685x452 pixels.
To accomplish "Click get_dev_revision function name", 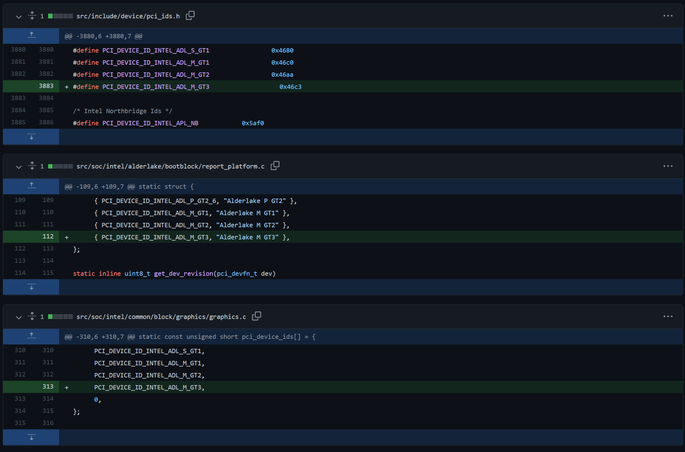I will [x=183, y=274].
